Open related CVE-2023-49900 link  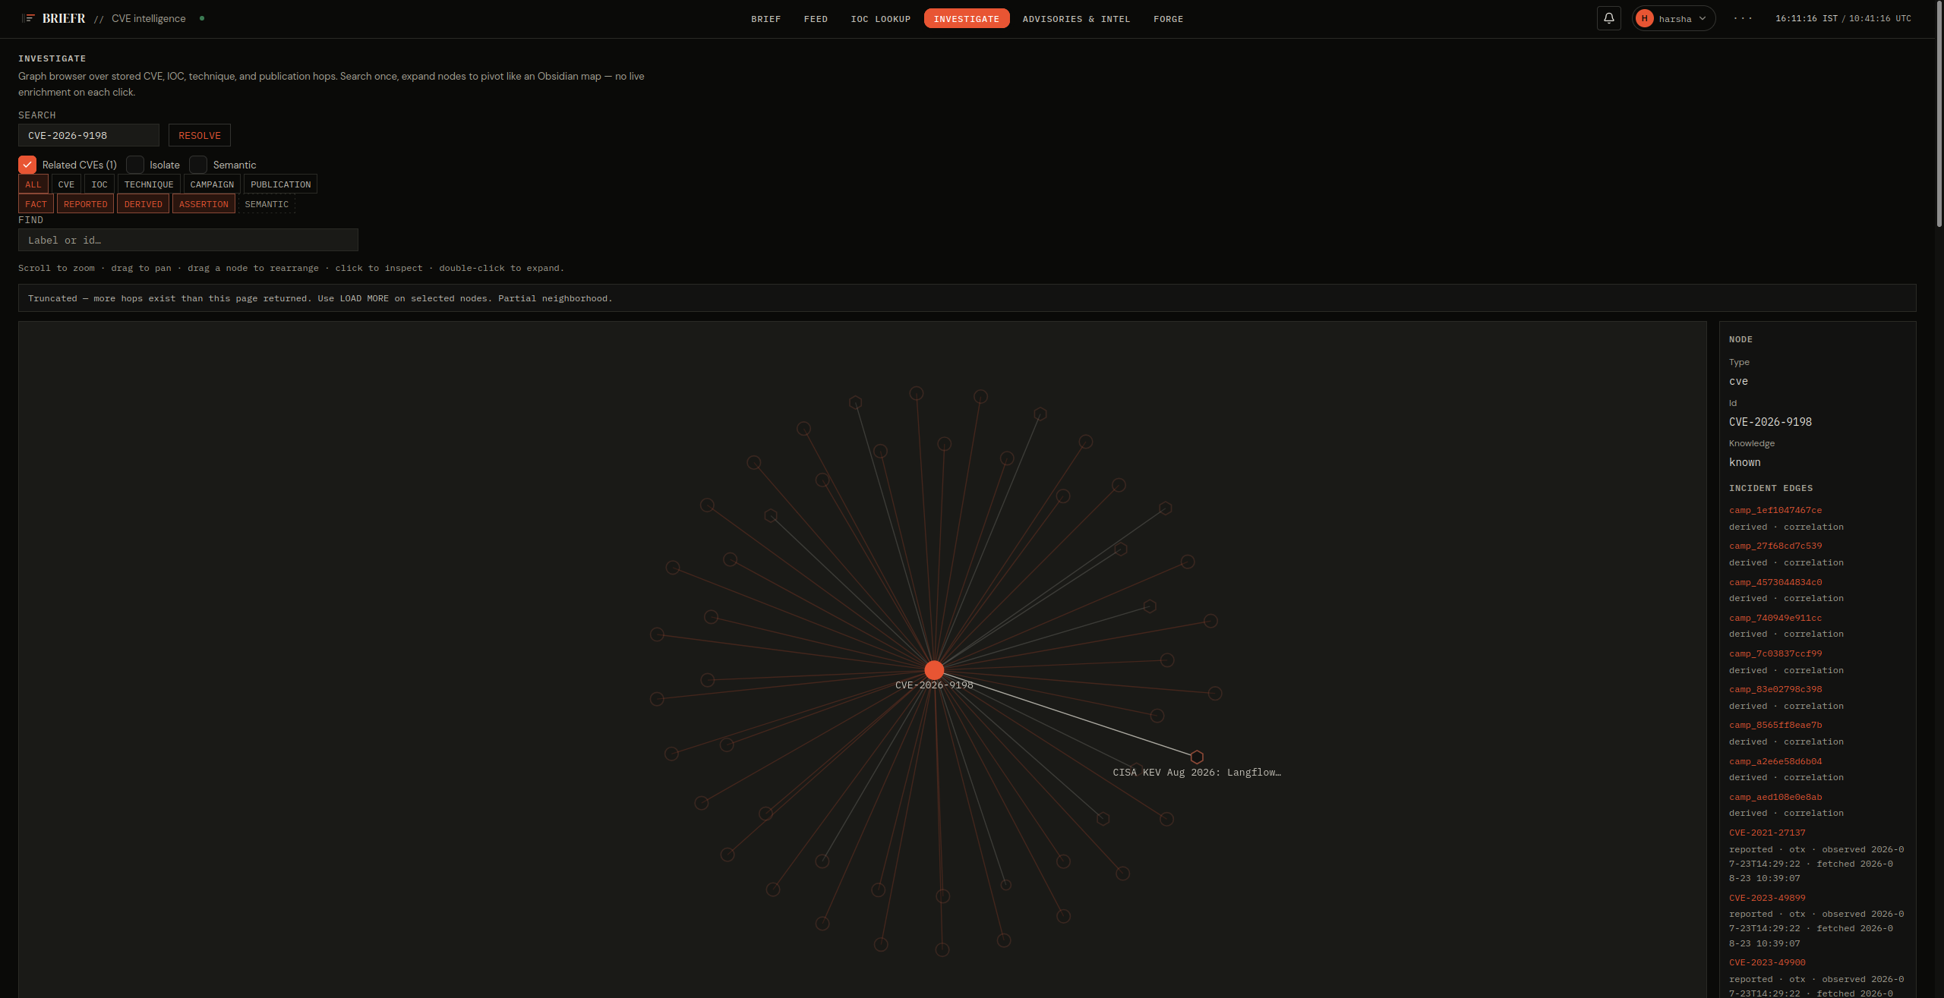pyautogui.click(x=1767, y=962)
